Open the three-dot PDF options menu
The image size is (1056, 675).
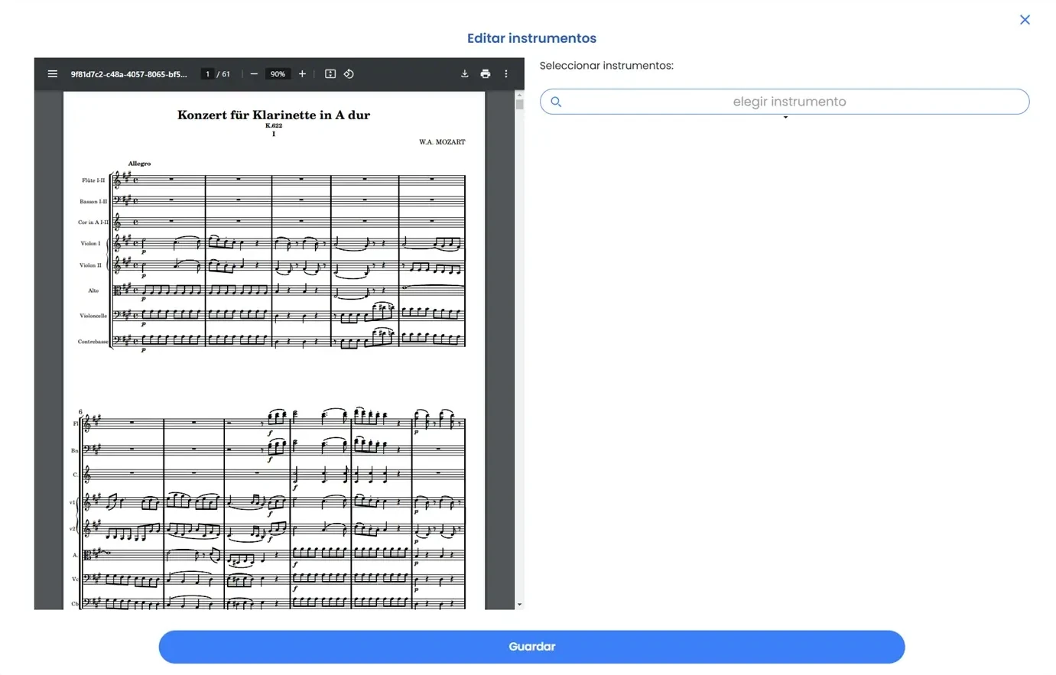coord(505,73)
